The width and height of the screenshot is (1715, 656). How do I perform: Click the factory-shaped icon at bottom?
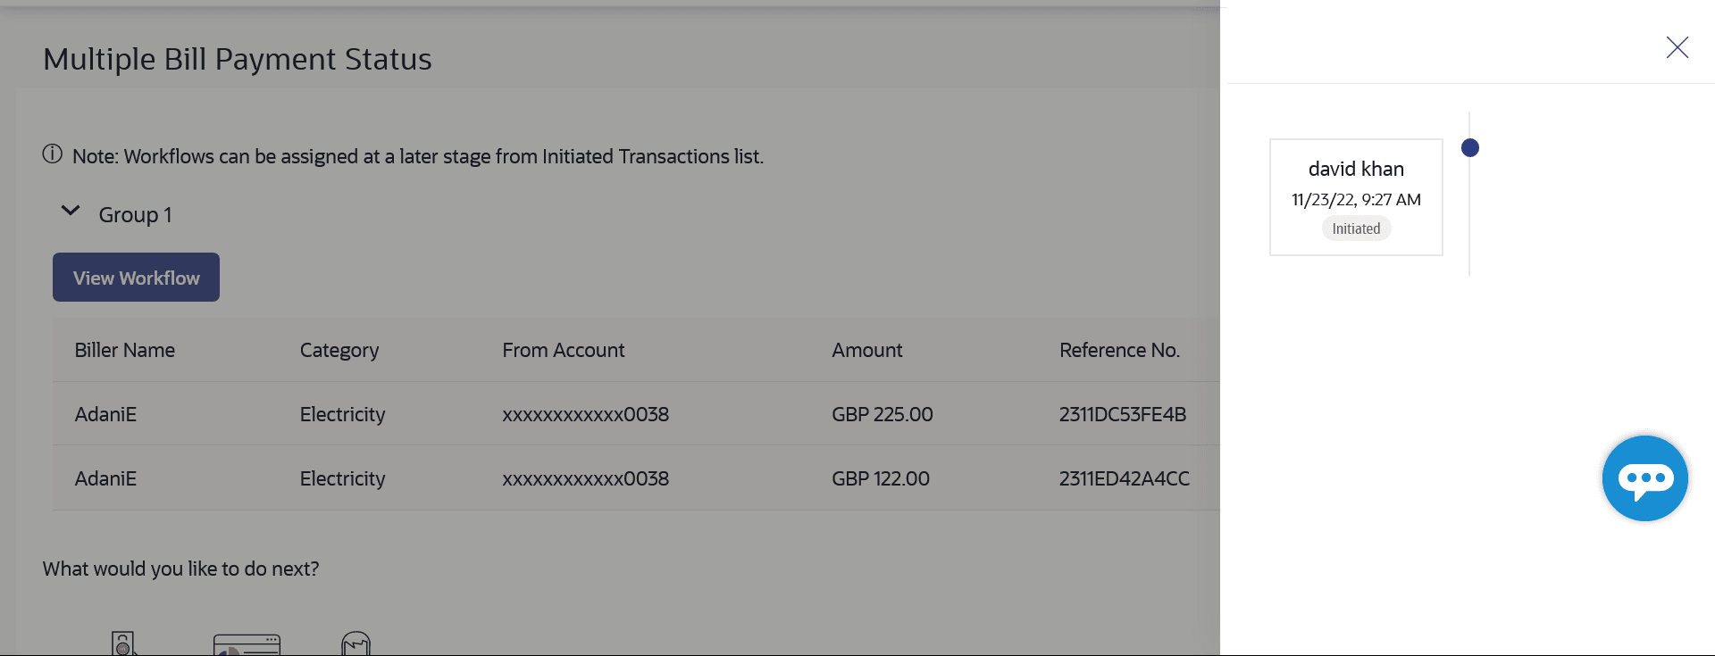point(356,644)
